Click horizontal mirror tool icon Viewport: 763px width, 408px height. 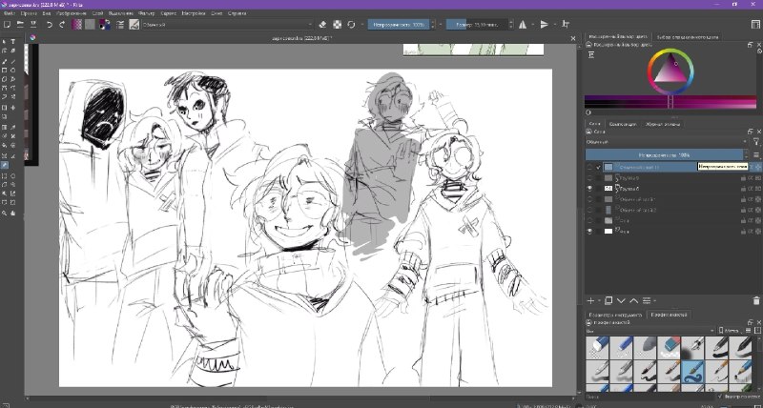523,25
